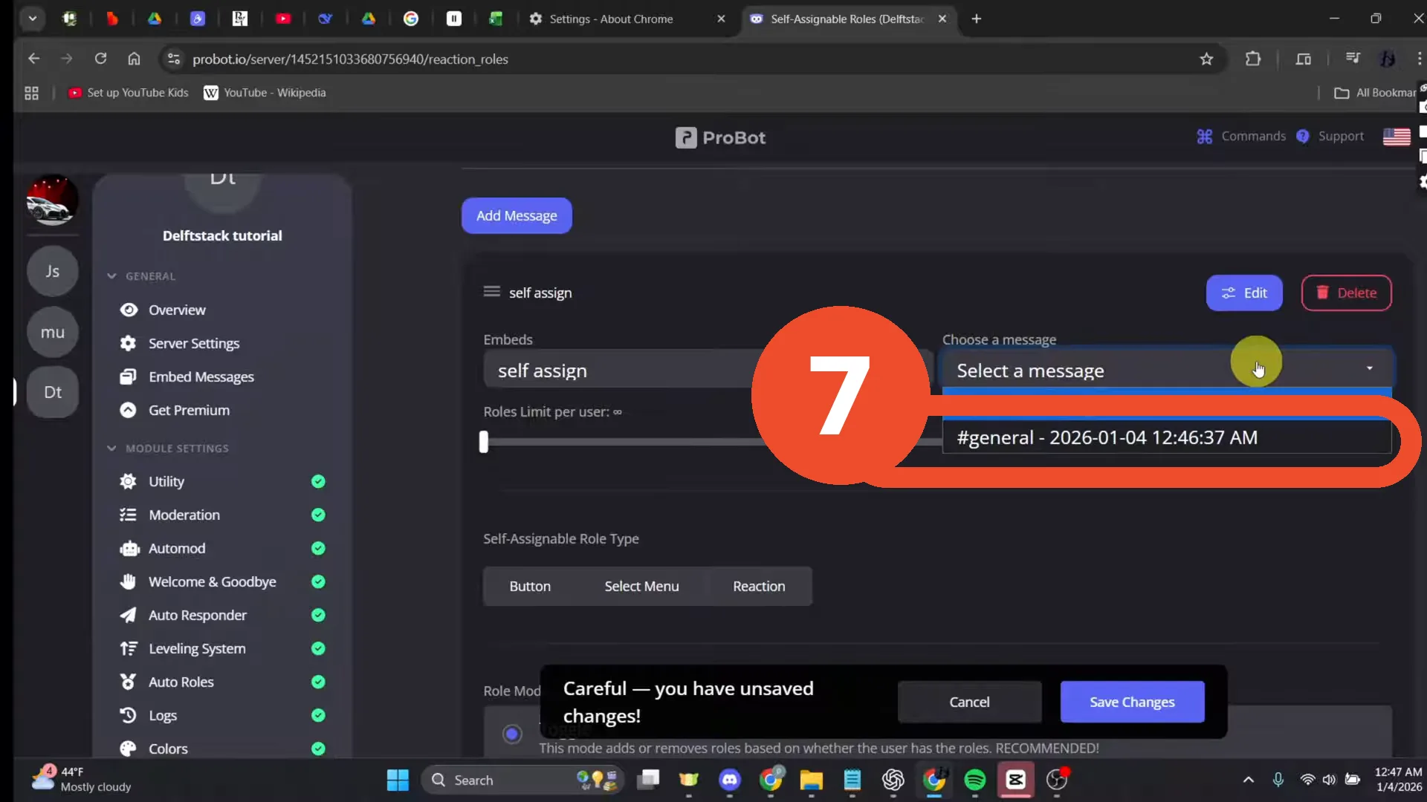Collapse the MODULE SETTINGS section

point(111,449)
